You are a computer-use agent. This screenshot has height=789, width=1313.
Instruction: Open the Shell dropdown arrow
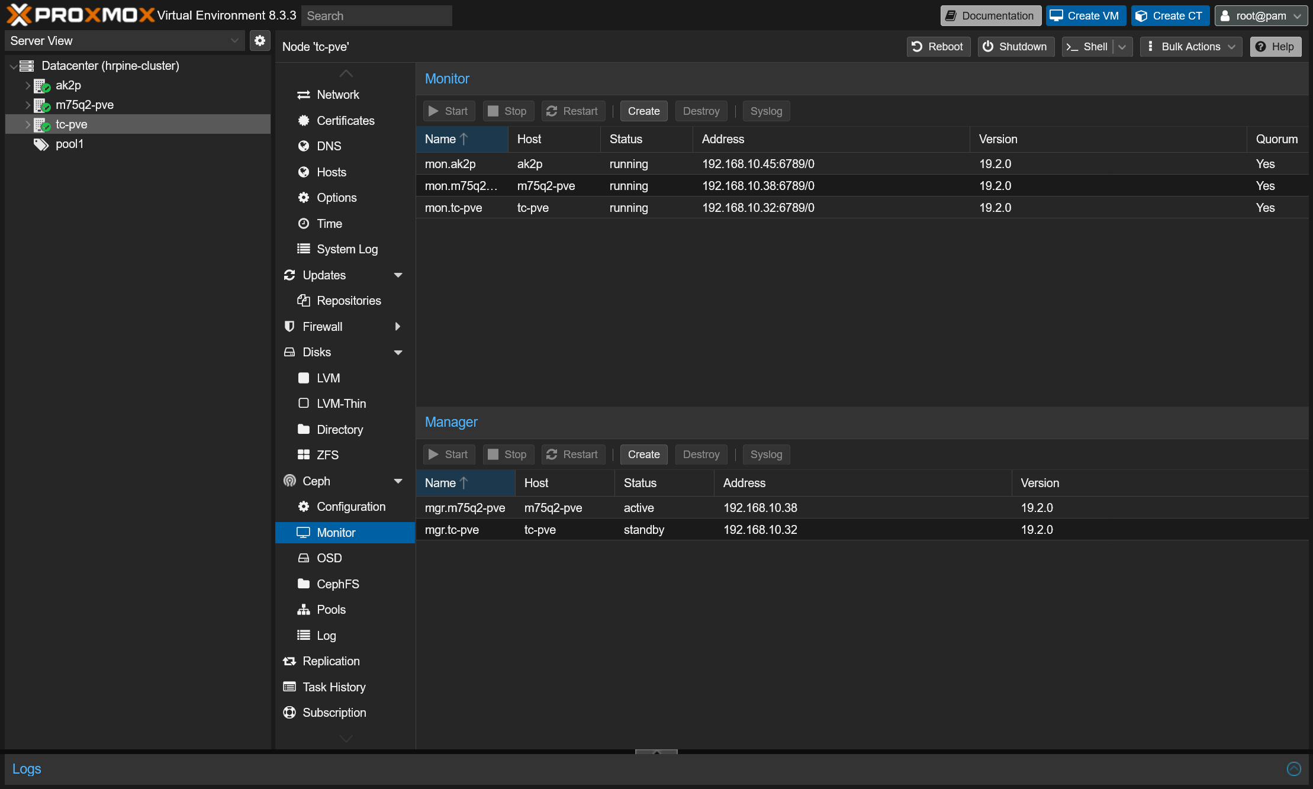point(1122,47)
